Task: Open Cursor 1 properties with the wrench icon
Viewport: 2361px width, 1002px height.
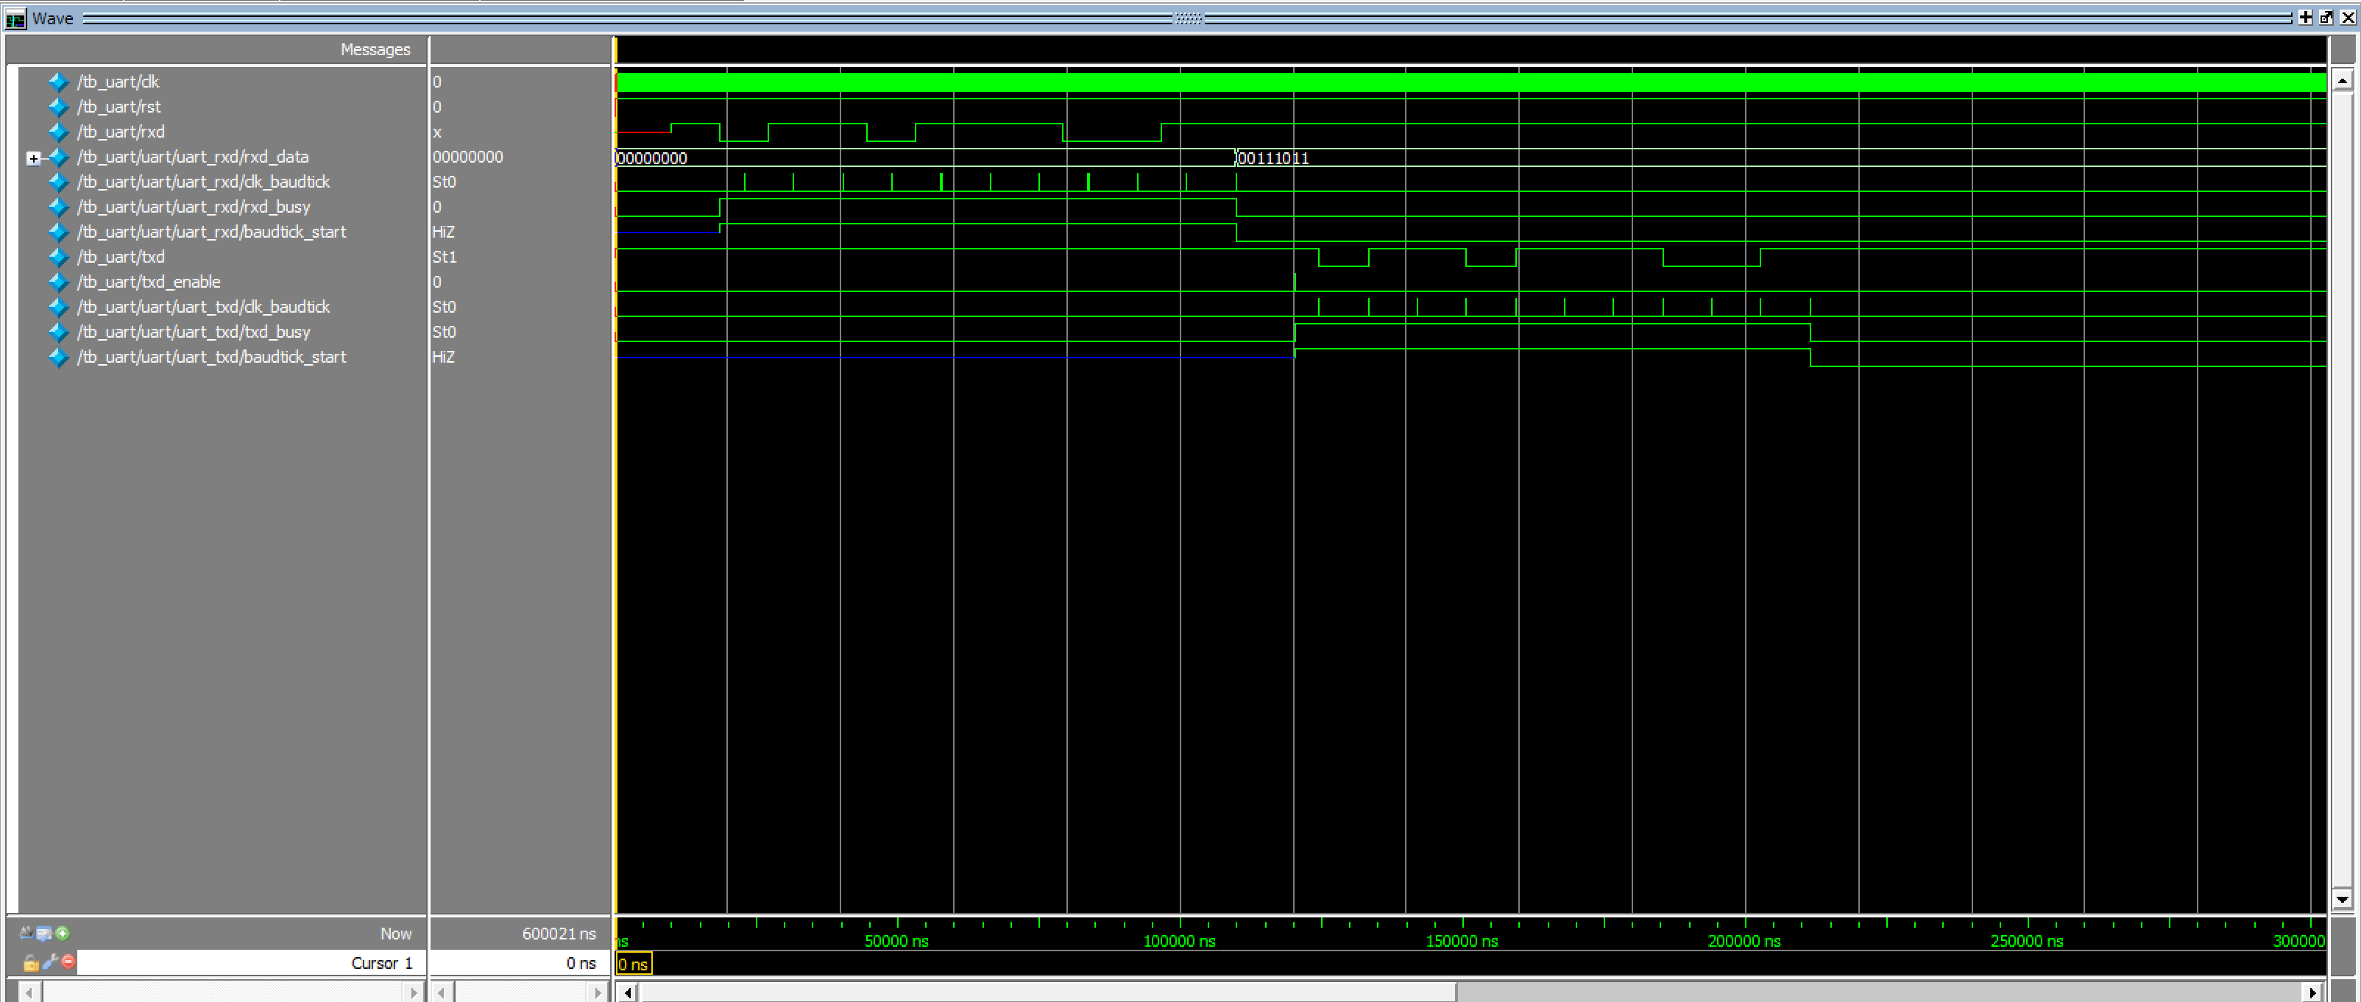Action: pos(49,962)
